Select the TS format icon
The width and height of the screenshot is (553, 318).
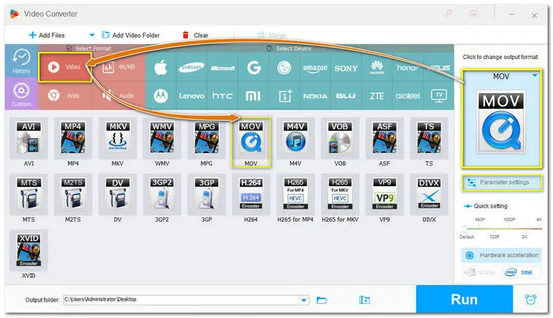pyautogui.click(x=428, y=138)
